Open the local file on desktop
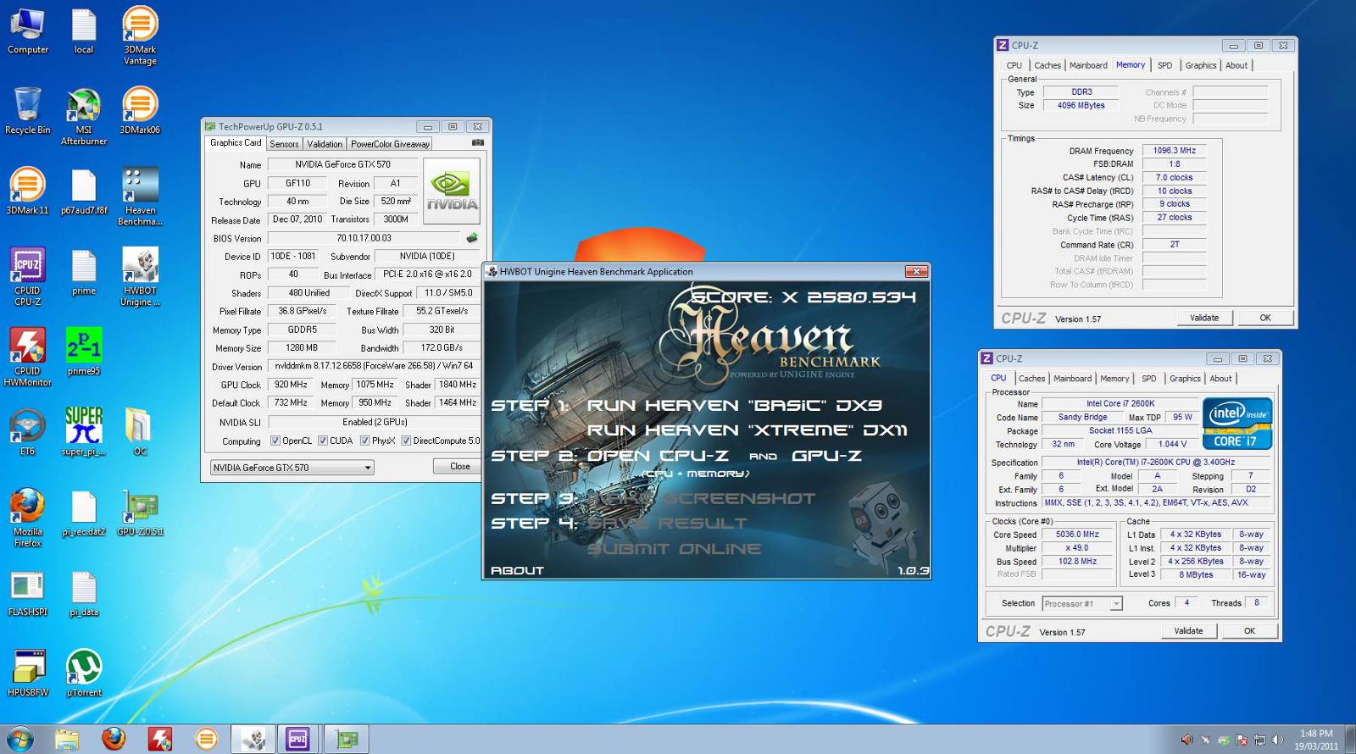1356x754 pixels. [x=84, y=30]
